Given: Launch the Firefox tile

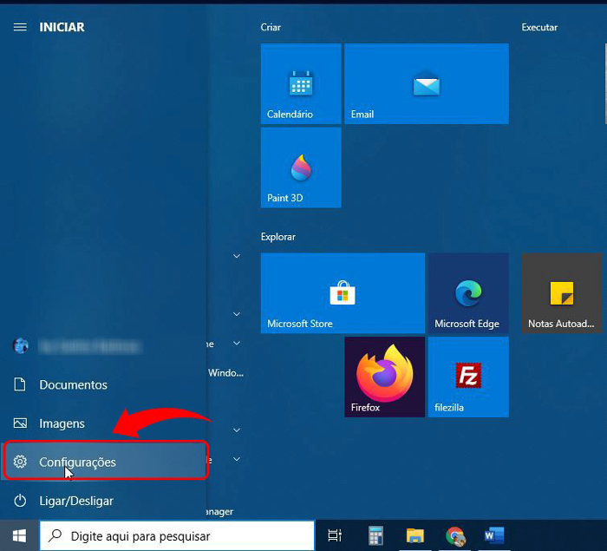Looking at the screenshot, I should tap(384, 377).
